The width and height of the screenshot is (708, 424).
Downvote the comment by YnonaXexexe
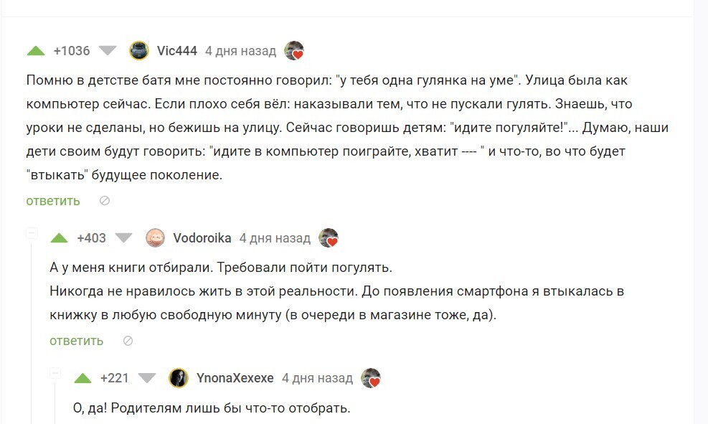[x=147, y=378]
